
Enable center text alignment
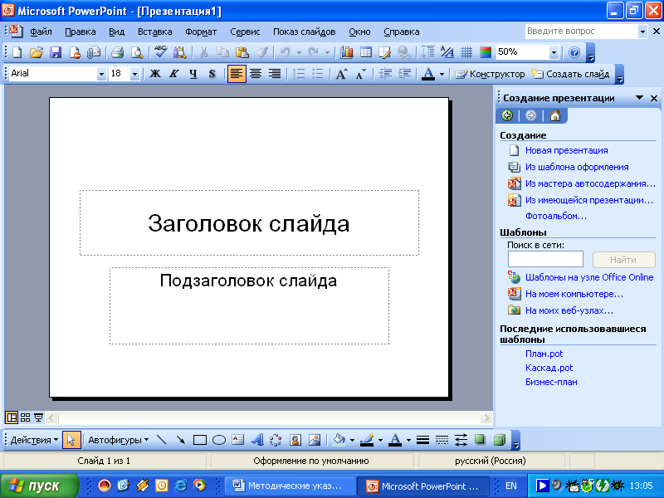pyautogui.click(x=256, y=74)
